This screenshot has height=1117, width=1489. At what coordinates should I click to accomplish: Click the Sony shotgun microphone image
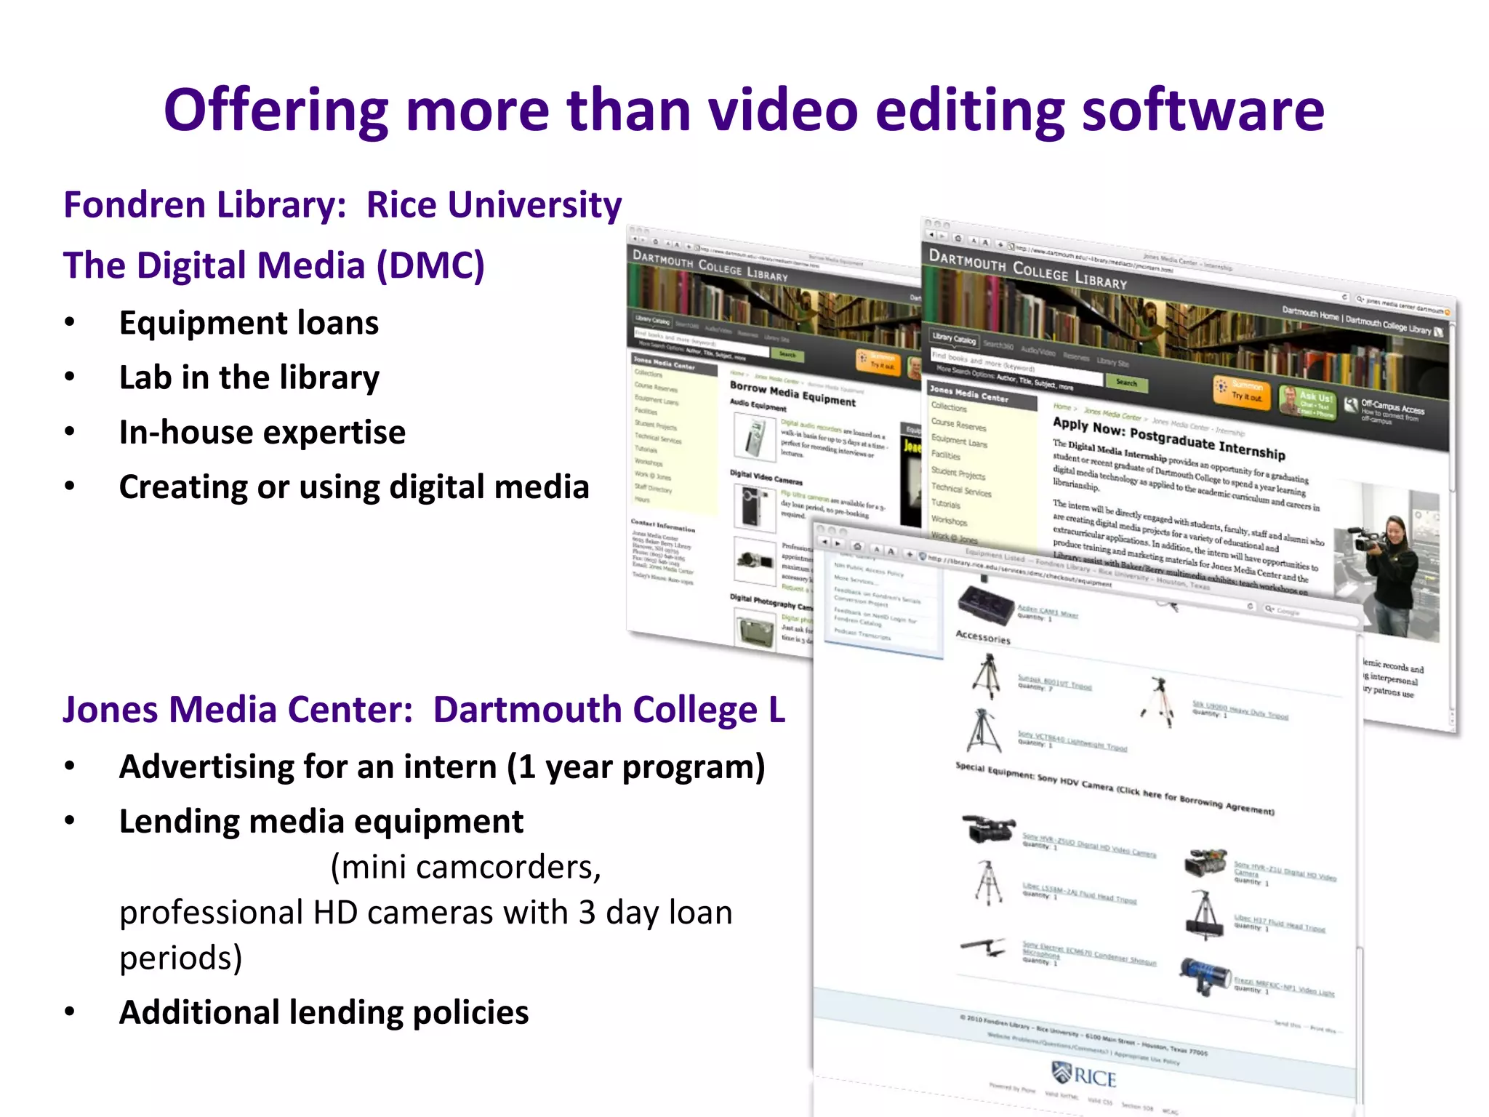983,947
